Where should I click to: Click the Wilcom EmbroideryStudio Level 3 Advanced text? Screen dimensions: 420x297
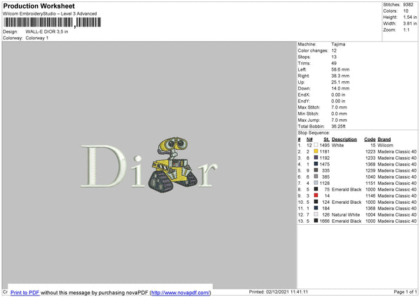pyautogui.click(x=50, y=14)
